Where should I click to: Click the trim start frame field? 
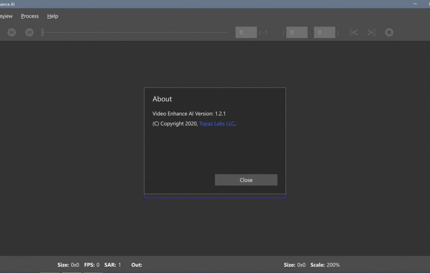pyautogui.click(x=297, y=32)
